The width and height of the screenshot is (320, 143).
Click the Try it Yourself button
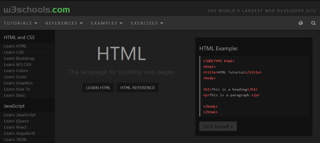point(218,126)
